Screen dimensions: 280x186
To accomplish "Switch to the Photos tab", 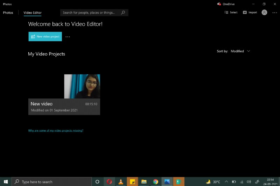I will click(x=8, y=13).
